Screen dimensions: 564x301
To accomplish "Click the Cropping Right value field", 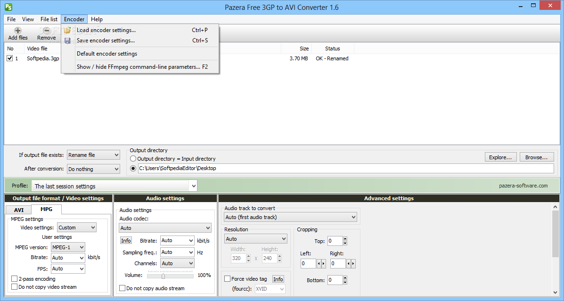I will coord(338,264).
